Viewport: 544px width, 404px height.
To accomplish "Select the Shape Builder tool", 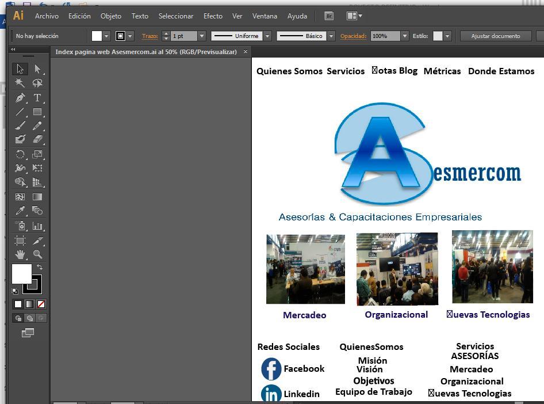I will coord(20,182).
